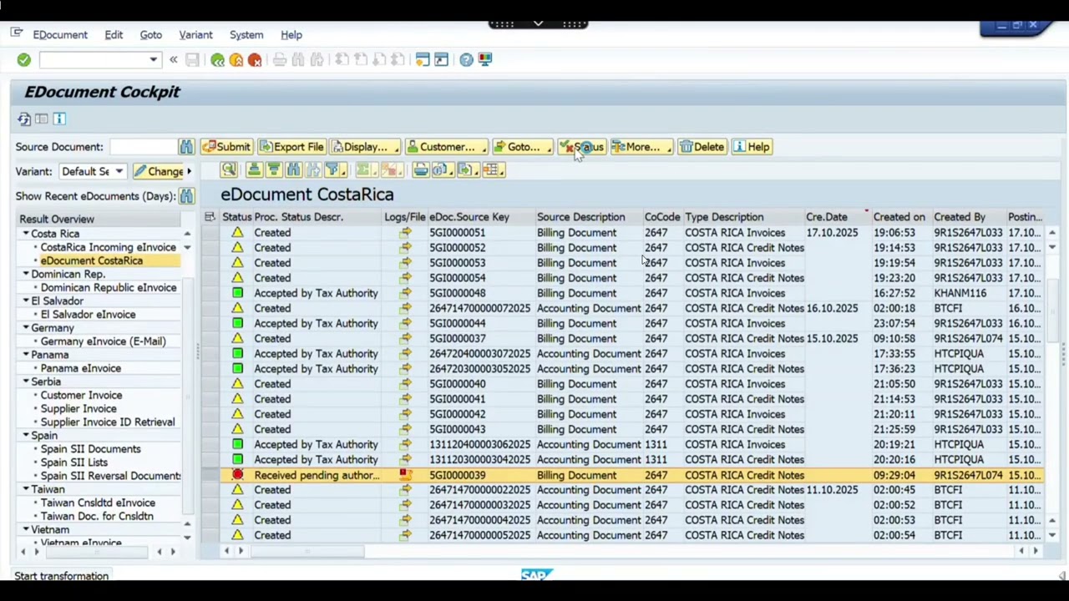Viewport: 1069px width, 601px height.
Task: Open the Goto... dropdown button
Action: 522,147
